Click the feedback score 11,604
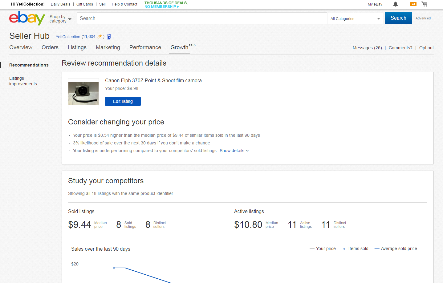This screenshot has width=443, height=283. (x=89, y=37)
